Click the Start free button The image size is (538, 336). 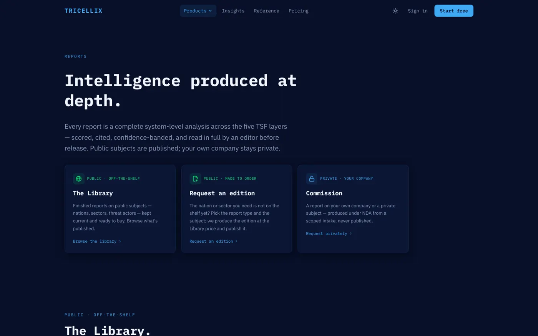click(454, 11)
